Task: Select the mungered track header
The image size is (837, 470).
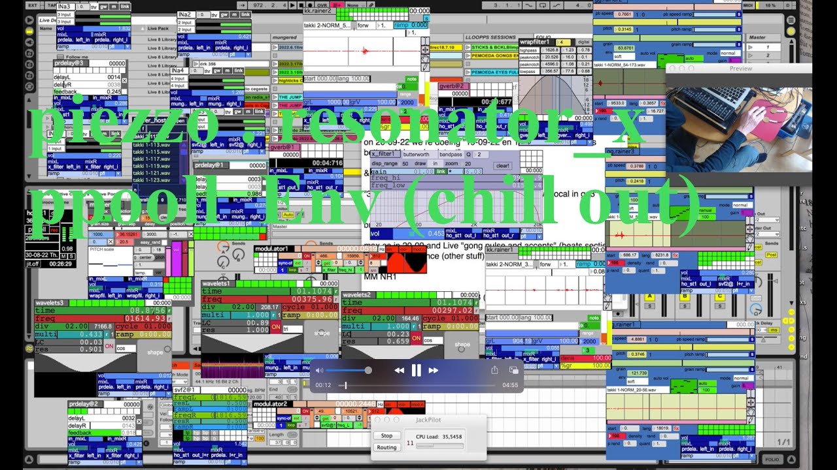Action: pos(286,38)
